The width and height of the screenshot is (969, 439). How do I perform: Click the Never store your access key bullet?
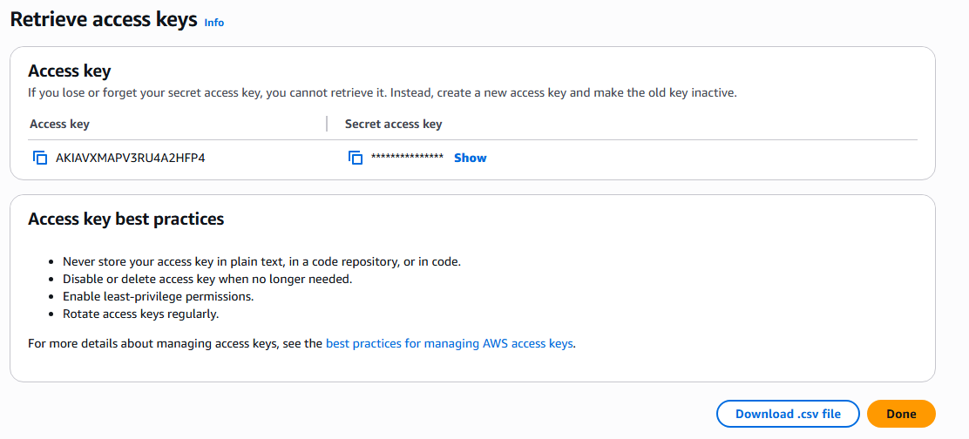click(x=262, y=261)
